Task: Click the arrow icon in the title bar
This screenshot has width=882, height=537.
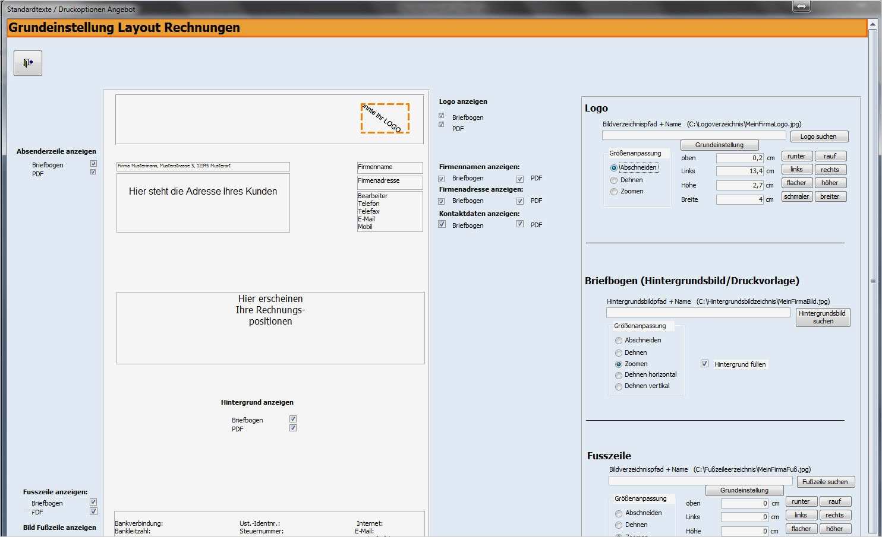Action: [801, 6]
